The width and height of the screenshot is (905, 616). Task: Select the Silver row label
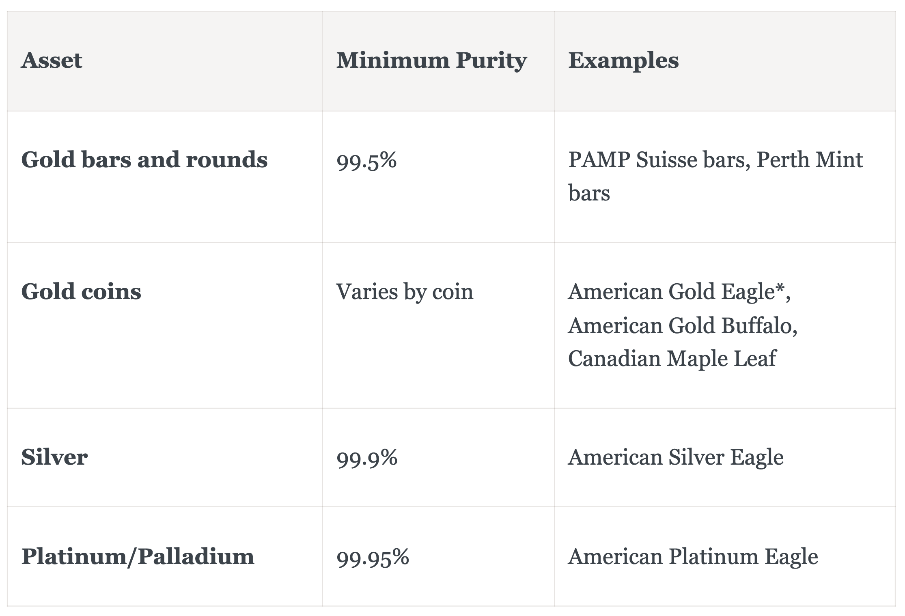(54, 457)
